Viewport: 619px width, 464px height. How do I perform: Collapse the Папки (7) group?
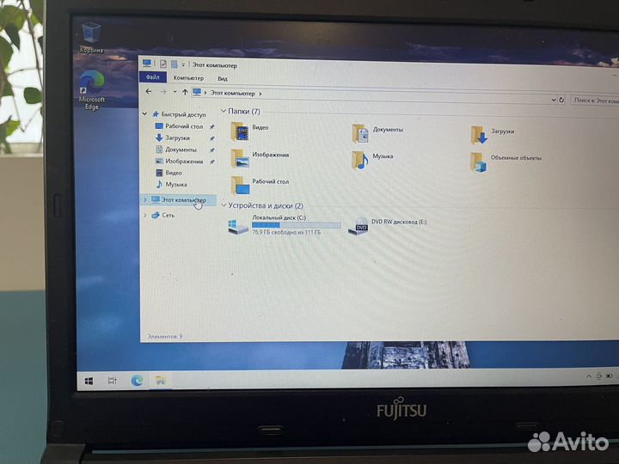pyautogui.click(x=223, y=111)
